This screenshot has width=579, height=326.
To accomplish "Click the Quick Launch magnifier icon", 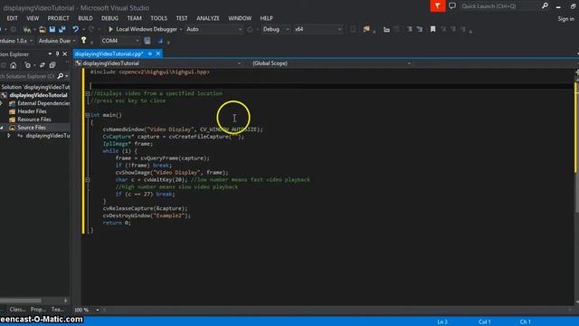I will coord(545,5).
